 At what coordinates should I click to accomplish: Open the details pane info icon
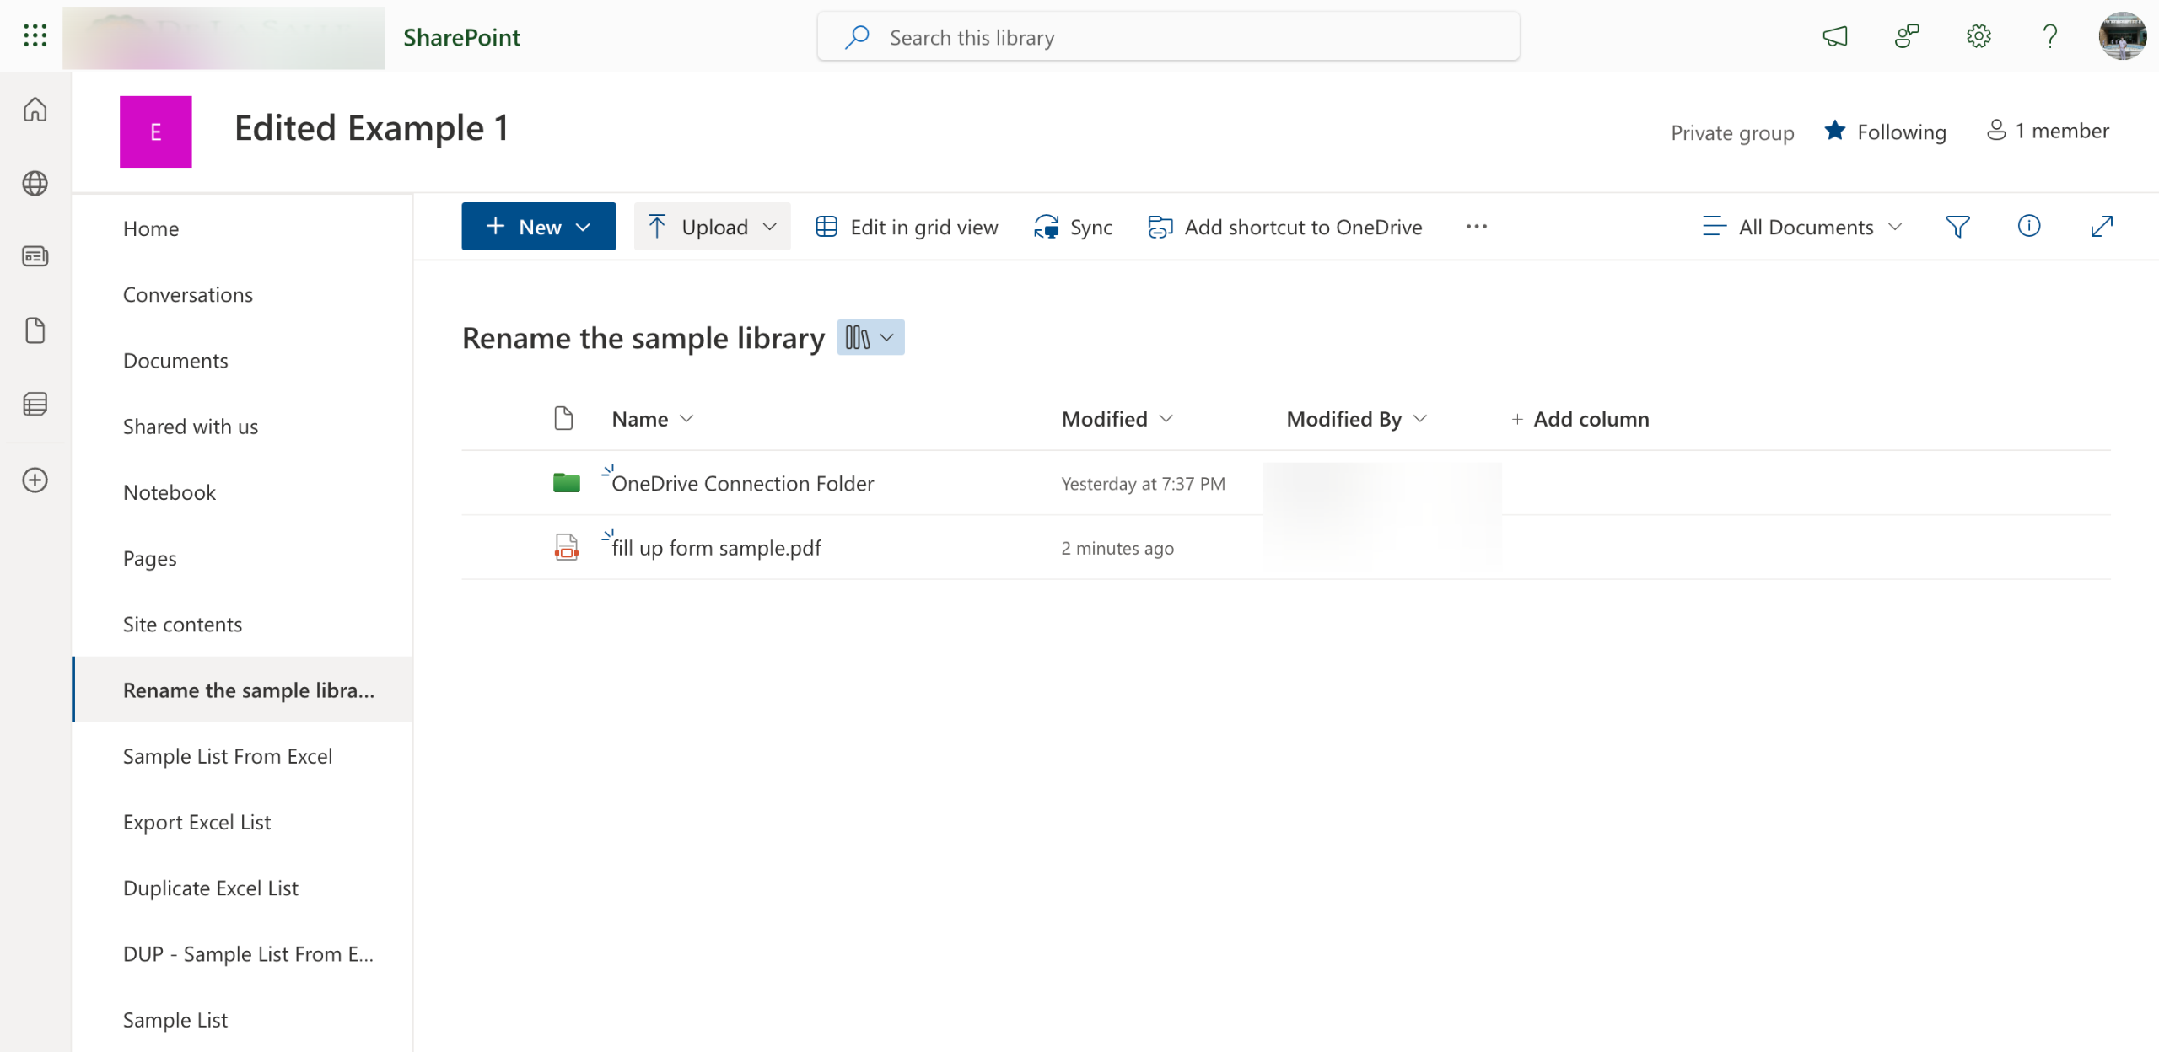tap(2028, 227)
